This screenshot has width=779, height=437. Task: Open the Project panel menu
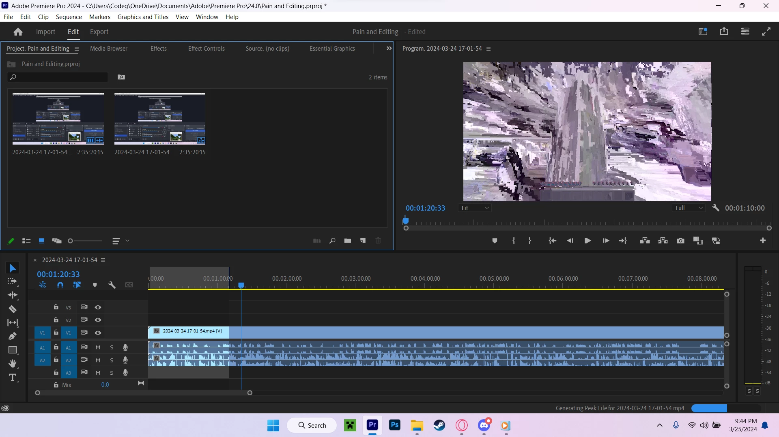(x=76, y=49)
